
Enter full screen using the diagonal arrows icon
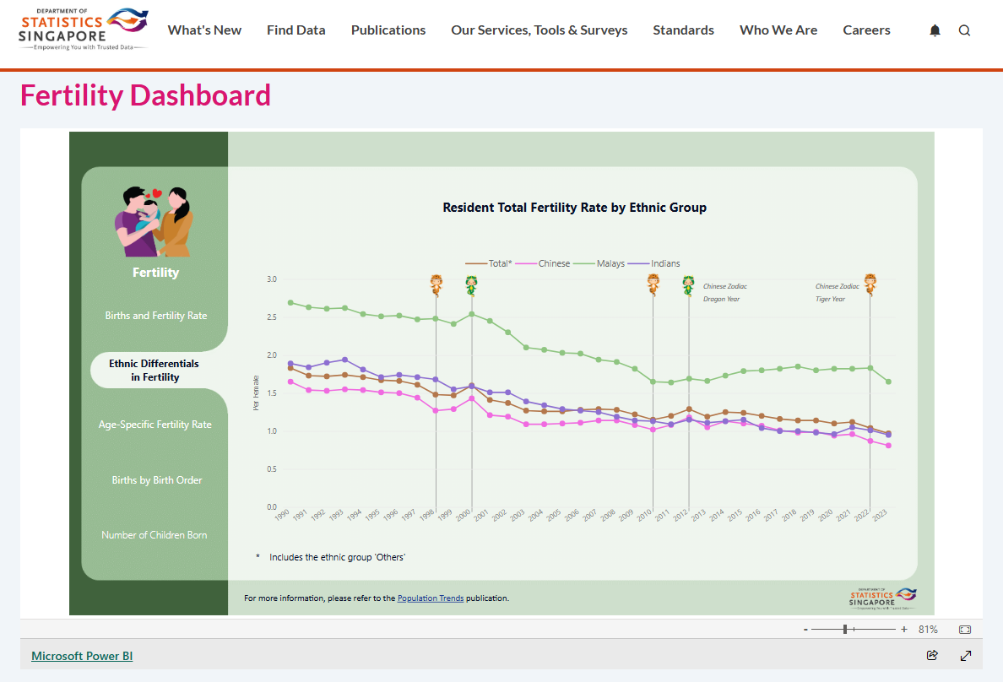pos(965,655)
